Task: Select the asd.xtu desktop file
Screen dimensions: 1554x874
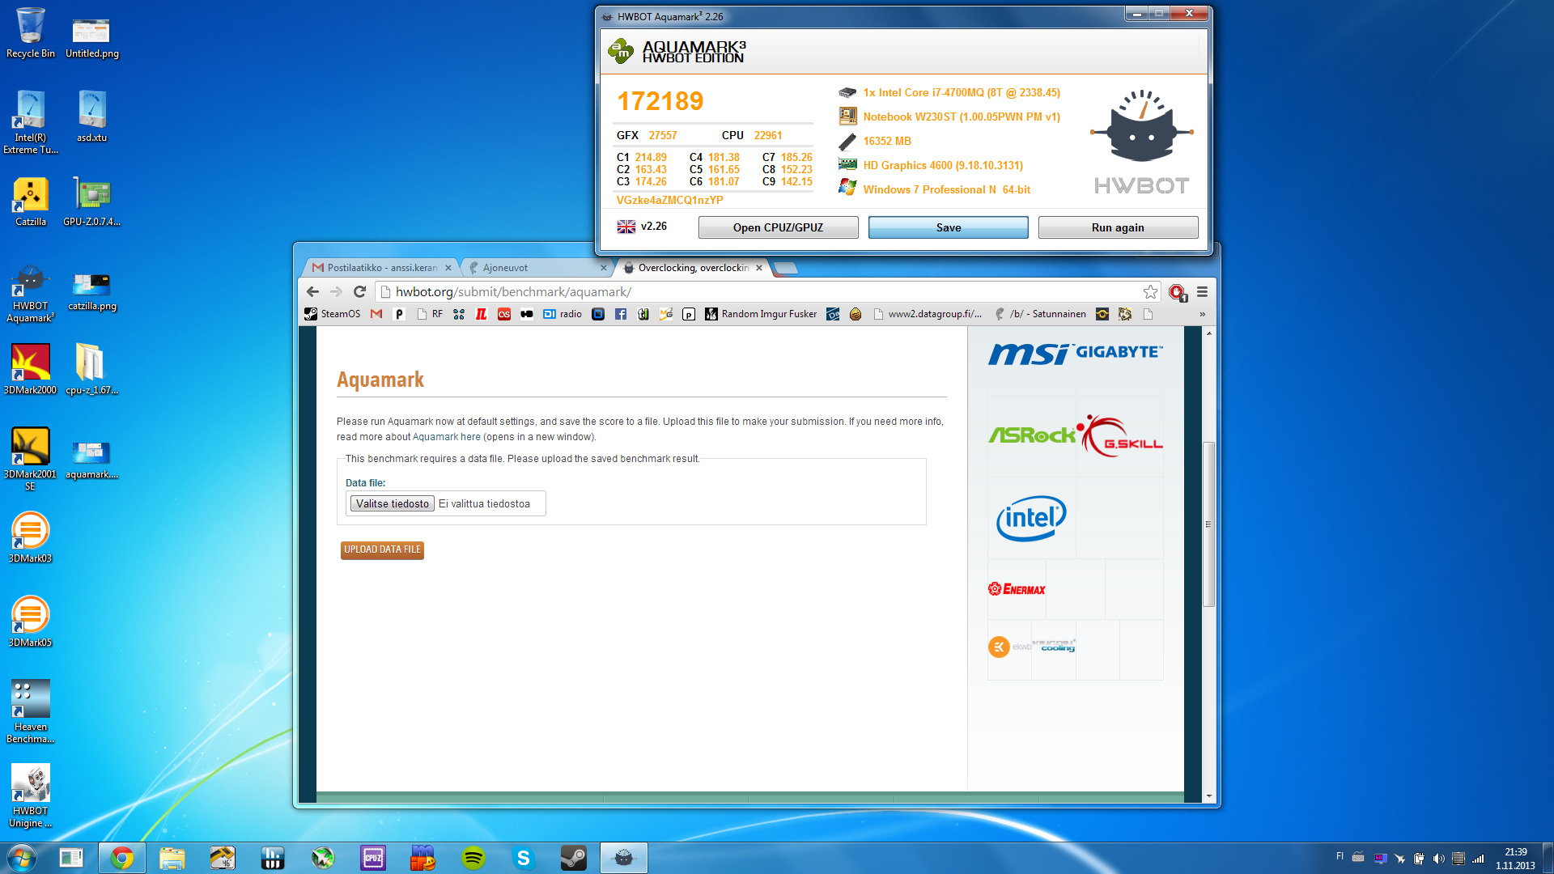Action: click(91, 117)
